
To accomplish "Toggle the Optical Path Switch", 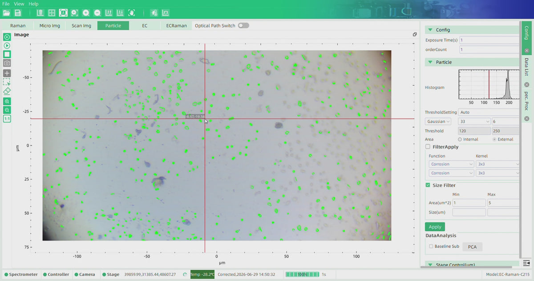I will (243, 25).
